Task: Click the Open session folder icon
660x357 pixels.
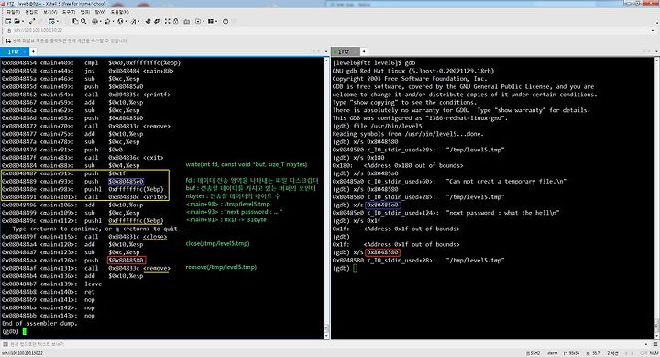Action: click(x=16, y=21)
